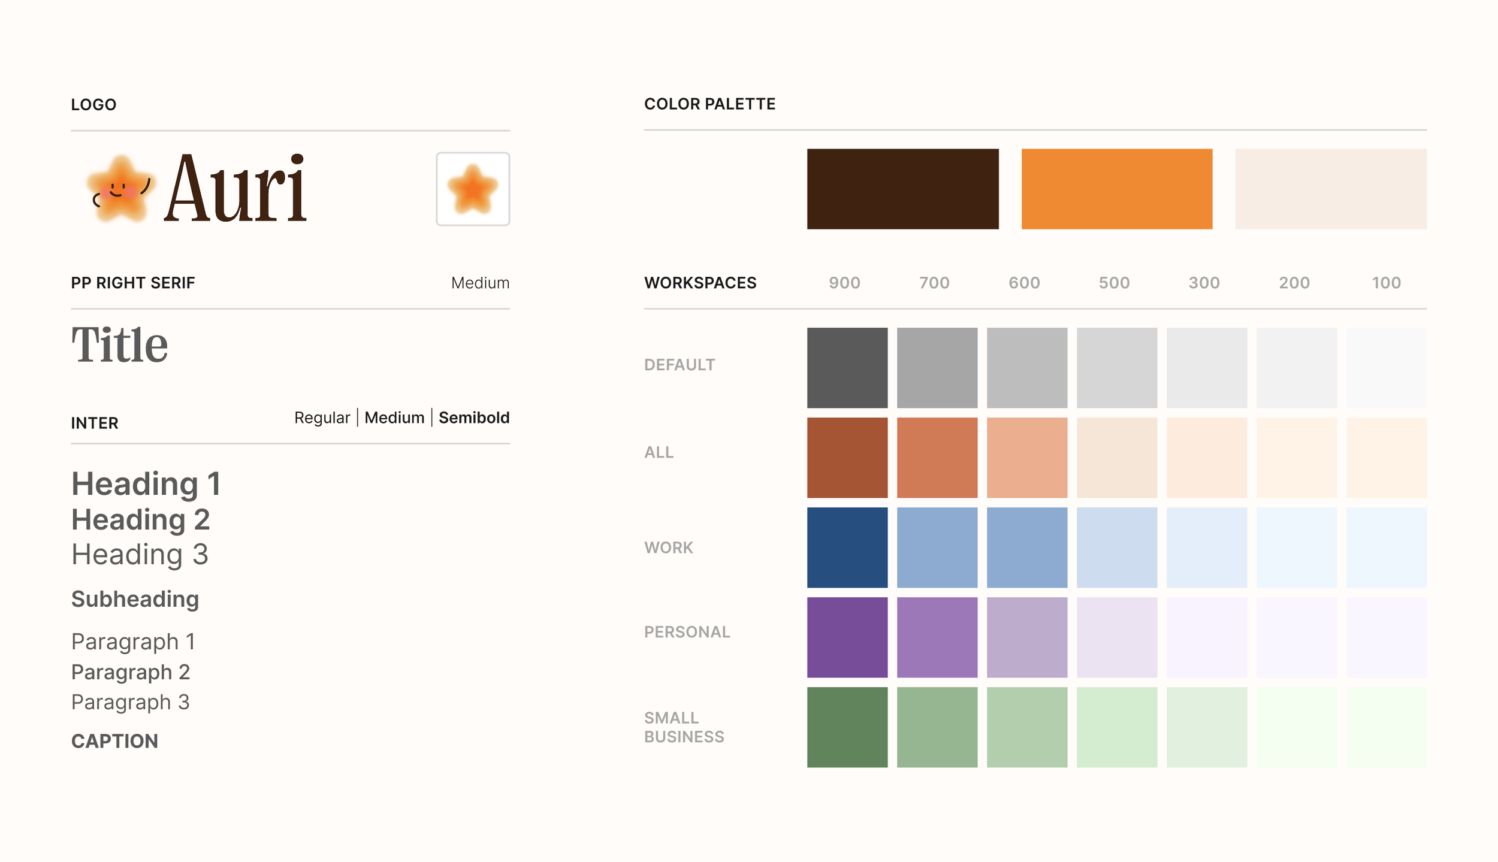1498x862 pixels.
Task: Click the SMALL BUSINESS row label
Action: tap(684, 727)
